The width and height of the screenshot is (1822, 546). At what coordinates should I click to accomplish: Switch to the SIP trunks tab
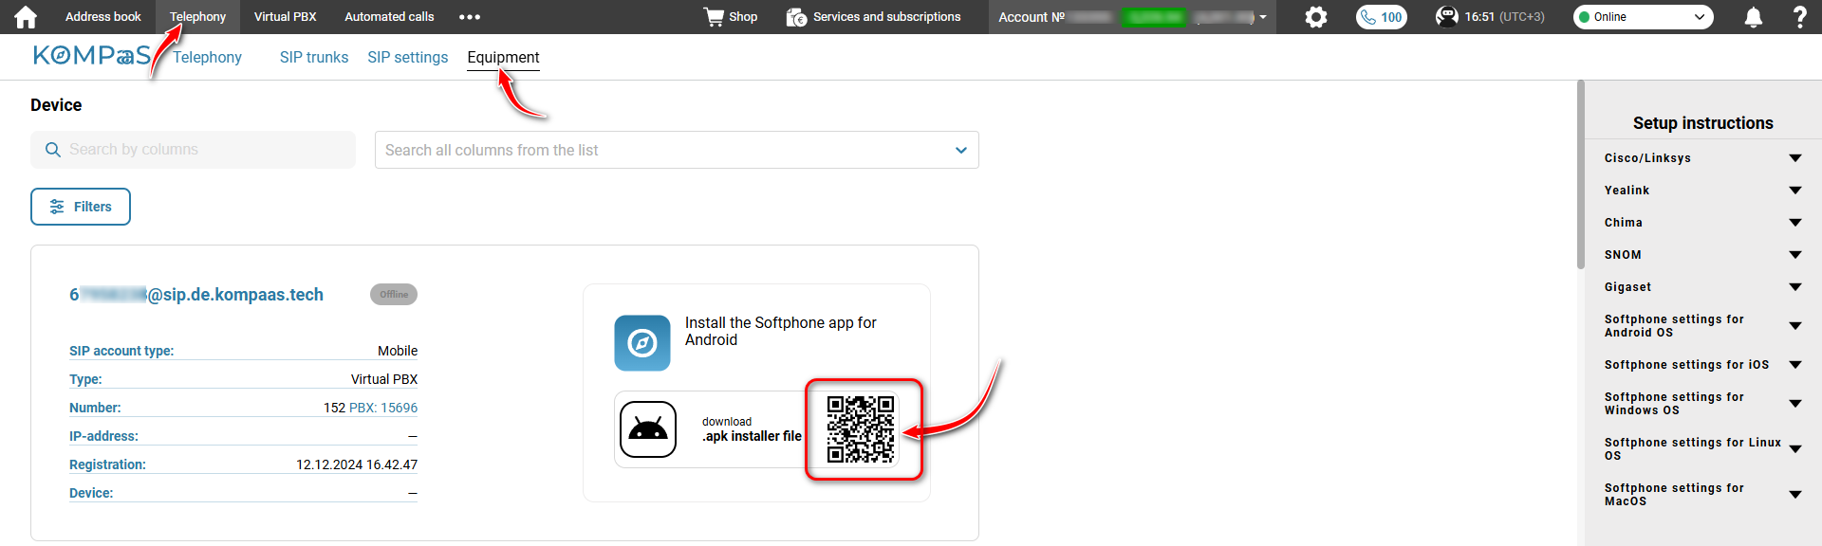[314, 57]
